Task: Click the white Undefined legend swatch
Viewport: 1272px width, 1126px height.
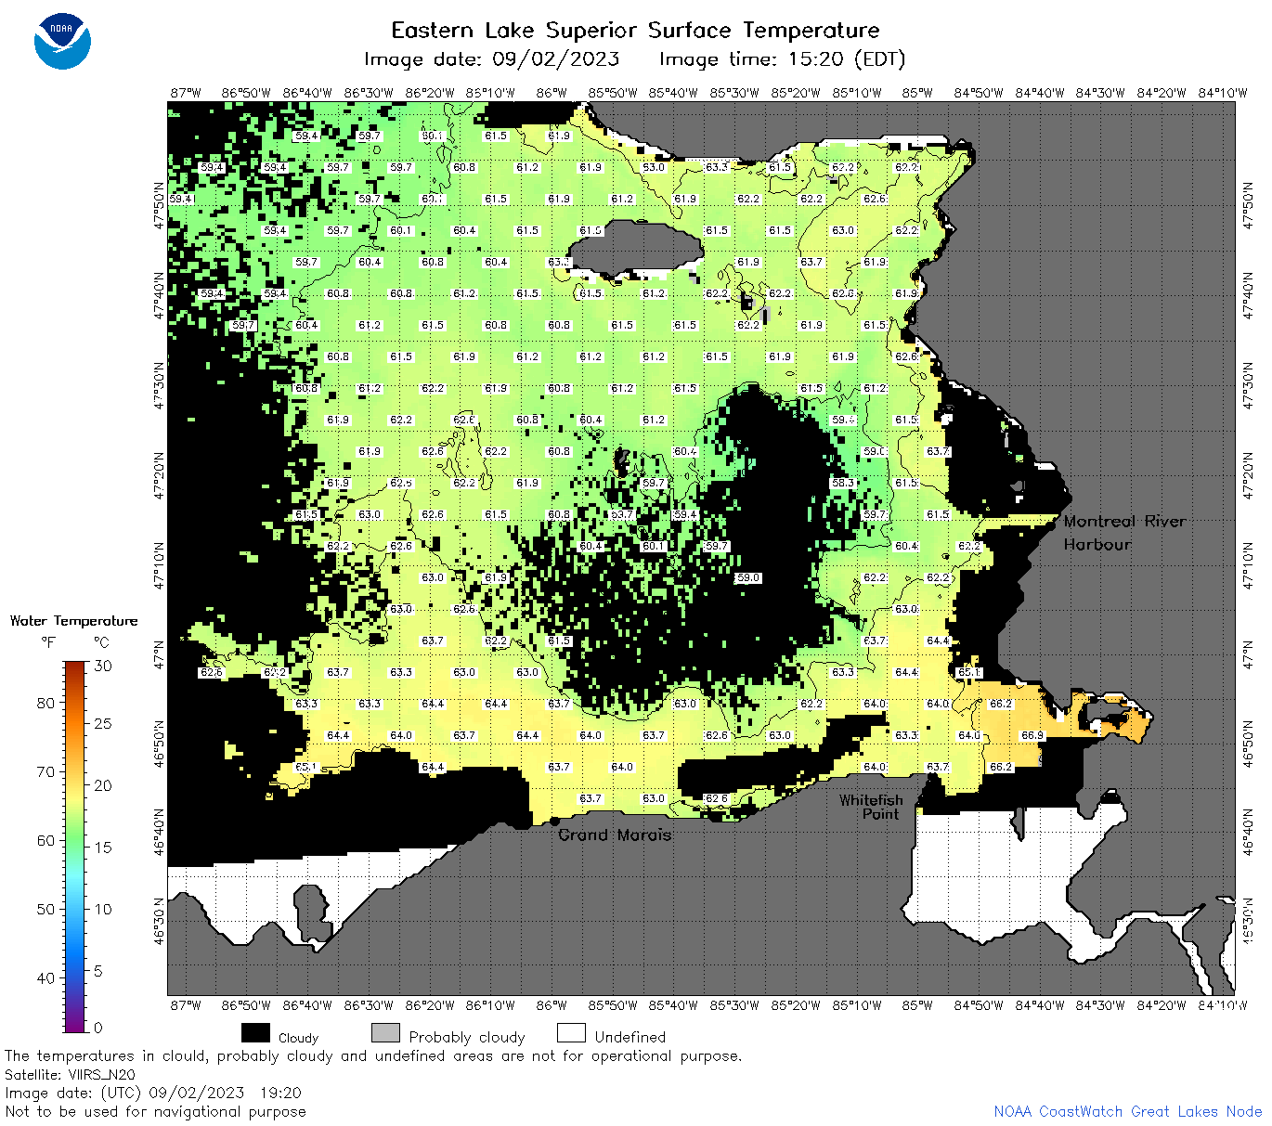Action: tap(571, 1033)
